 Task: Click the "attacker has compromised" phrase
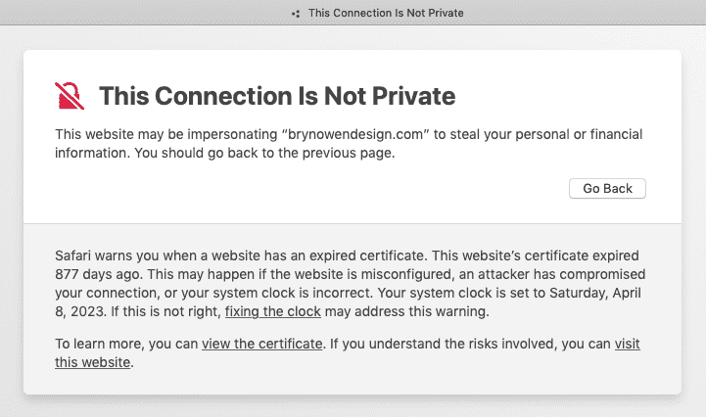[x=561, y=274]
